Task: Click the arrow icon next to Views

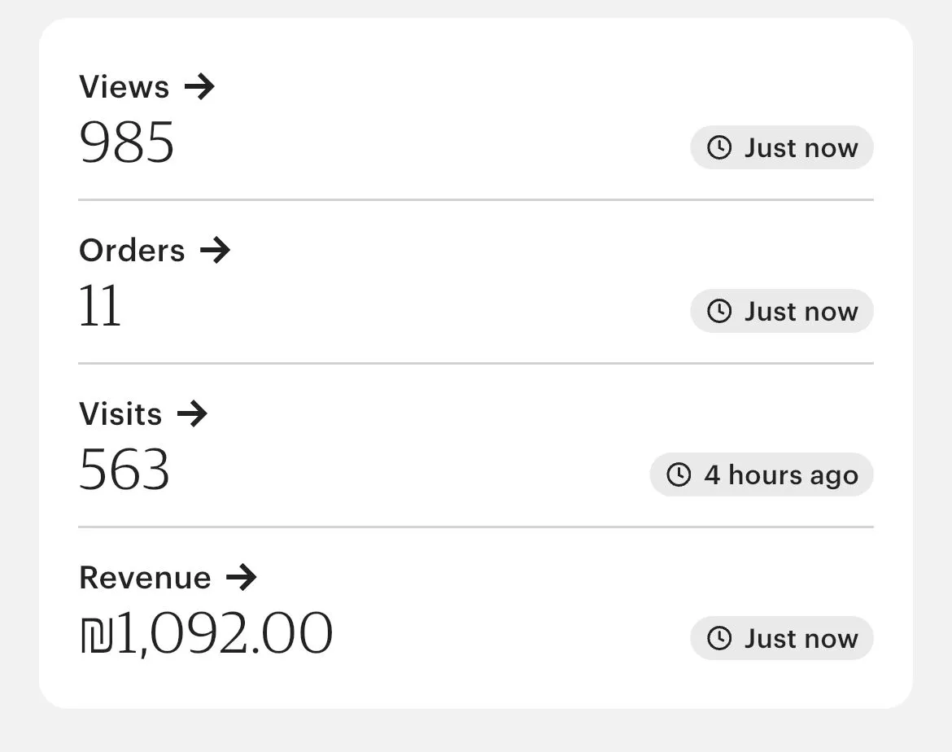Action: click(199, 86)
